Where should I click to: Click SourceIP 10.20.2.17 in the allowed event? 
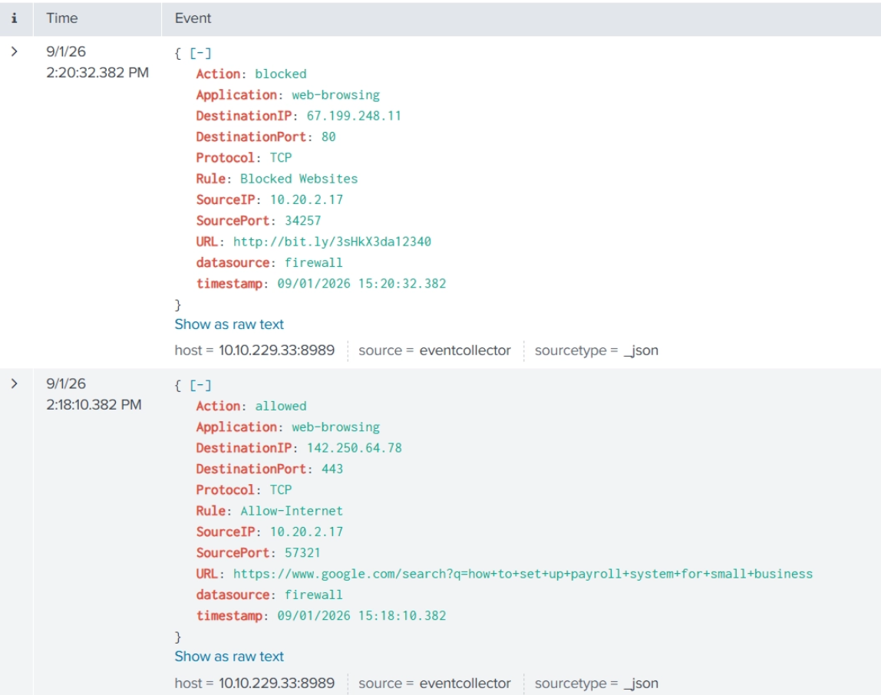[306, 532]
